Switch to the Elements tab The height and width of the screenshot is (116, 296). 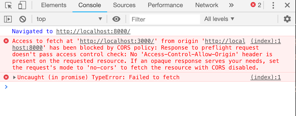coord(54,5)
